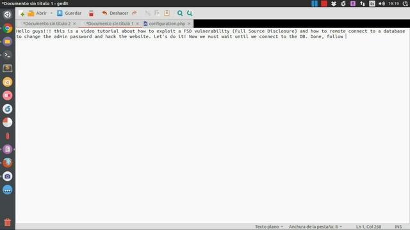Click the blue chat-dots dock icon

[7, 190]
